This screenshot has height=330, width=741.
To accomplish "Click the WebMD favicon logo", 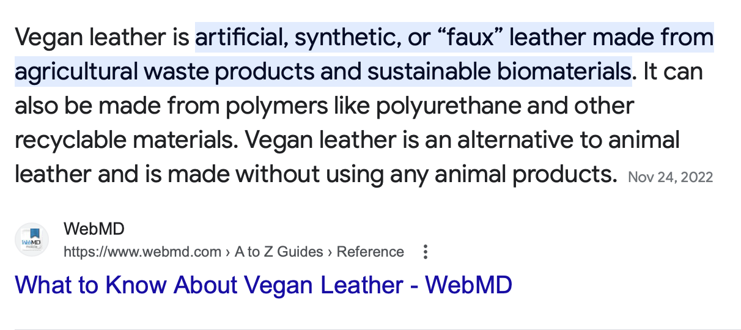I will [x=31, y=240].
